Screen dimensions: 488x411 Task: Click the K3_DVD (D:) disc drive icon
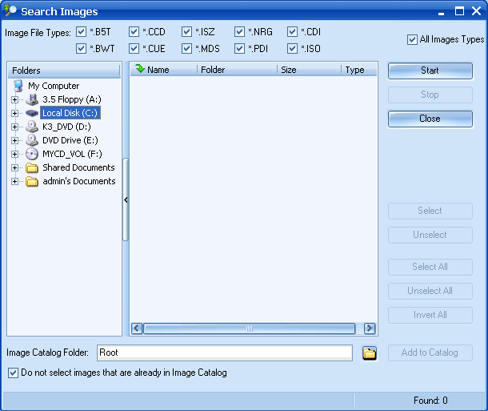pyautogui.click(x=32, y=127)
